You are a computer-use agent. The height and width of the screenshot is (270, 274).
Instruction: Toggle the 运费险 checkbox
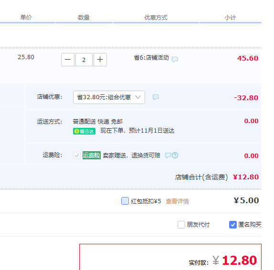point(77,155)
